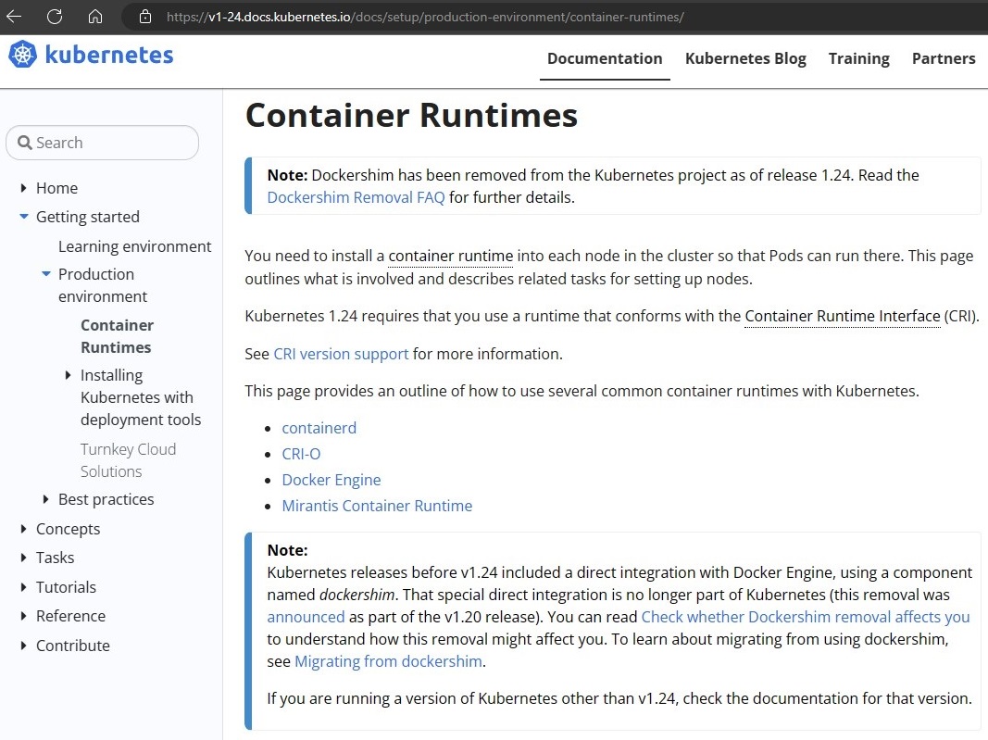Click the Kubernetes logo
The image size is (988, 740).
pos(90,55)
